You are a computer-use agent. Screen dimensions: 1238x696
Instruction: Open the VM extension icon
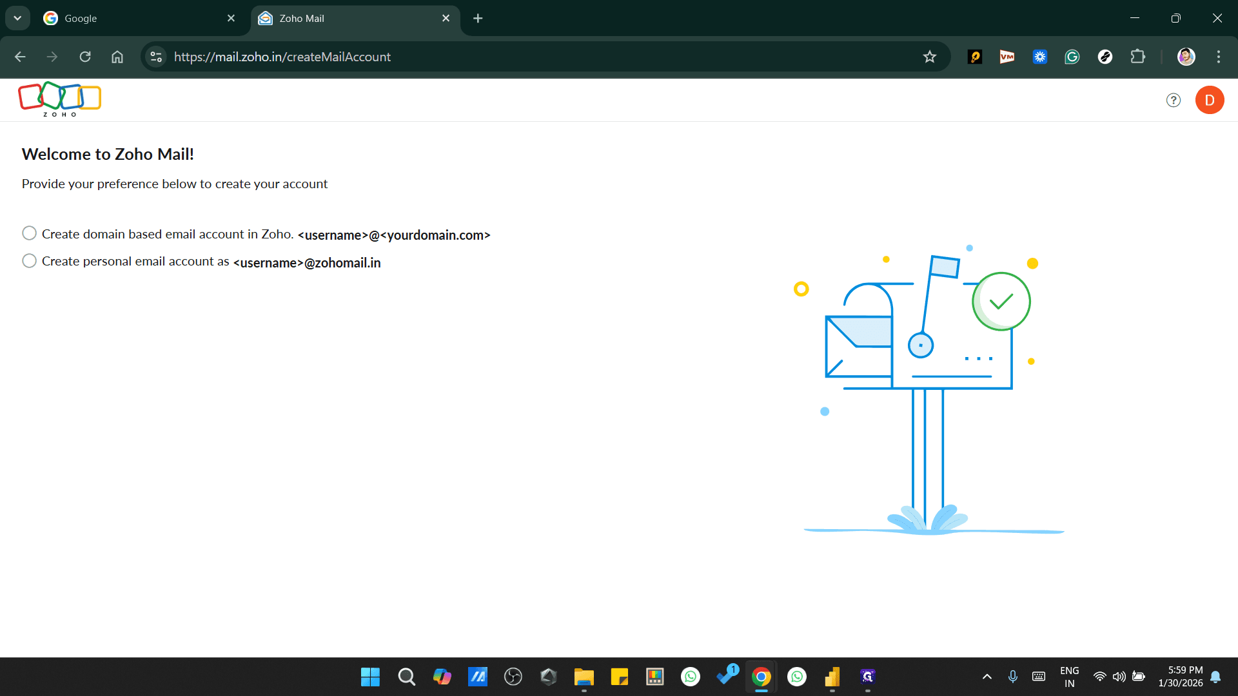click(1007, 57)
